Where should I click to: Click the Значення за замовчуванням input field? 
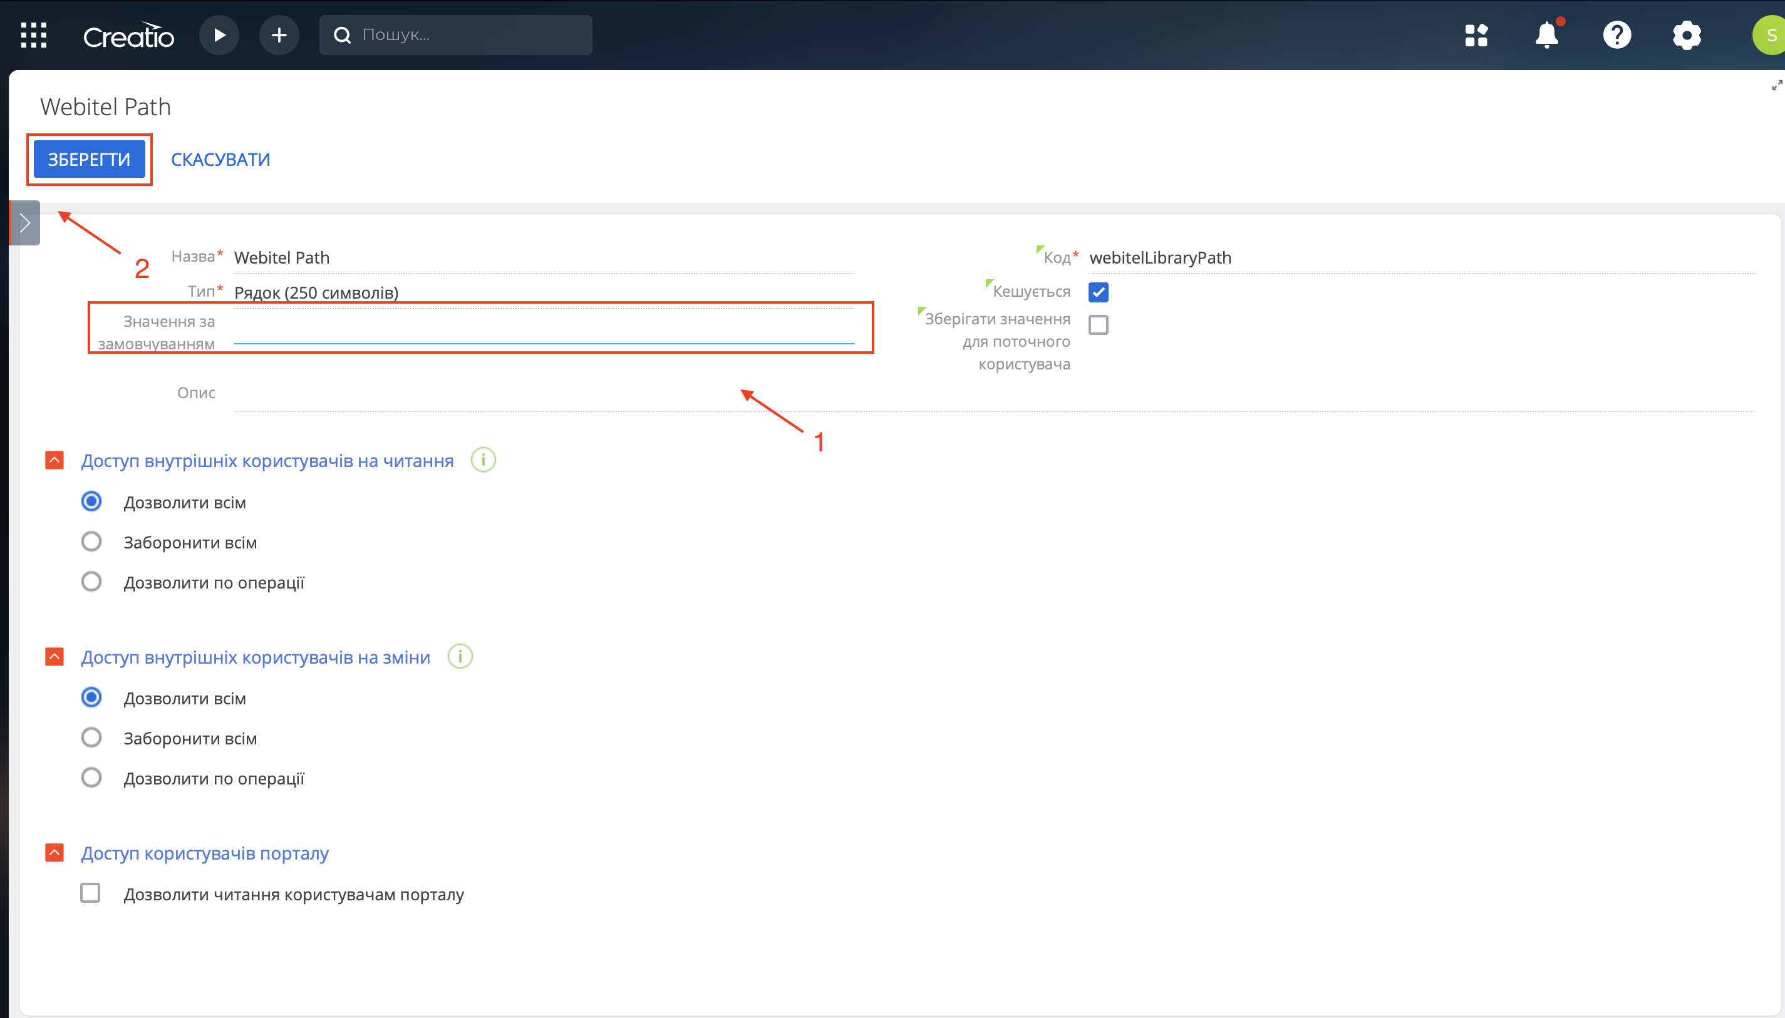tap(544, 330)
